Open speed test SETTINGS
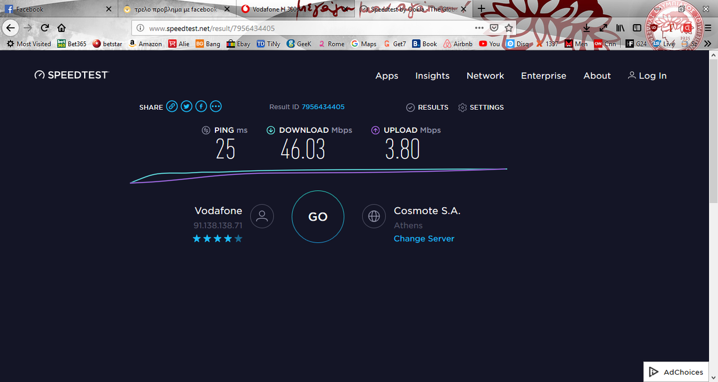718x382 pixels. [x=481, y=107]
